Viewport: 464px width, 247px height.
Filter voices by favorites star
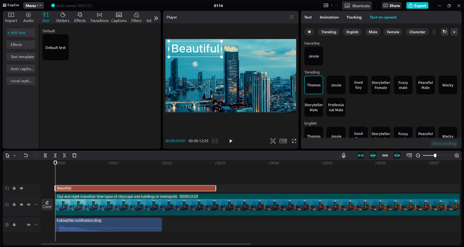coord(309,32)
